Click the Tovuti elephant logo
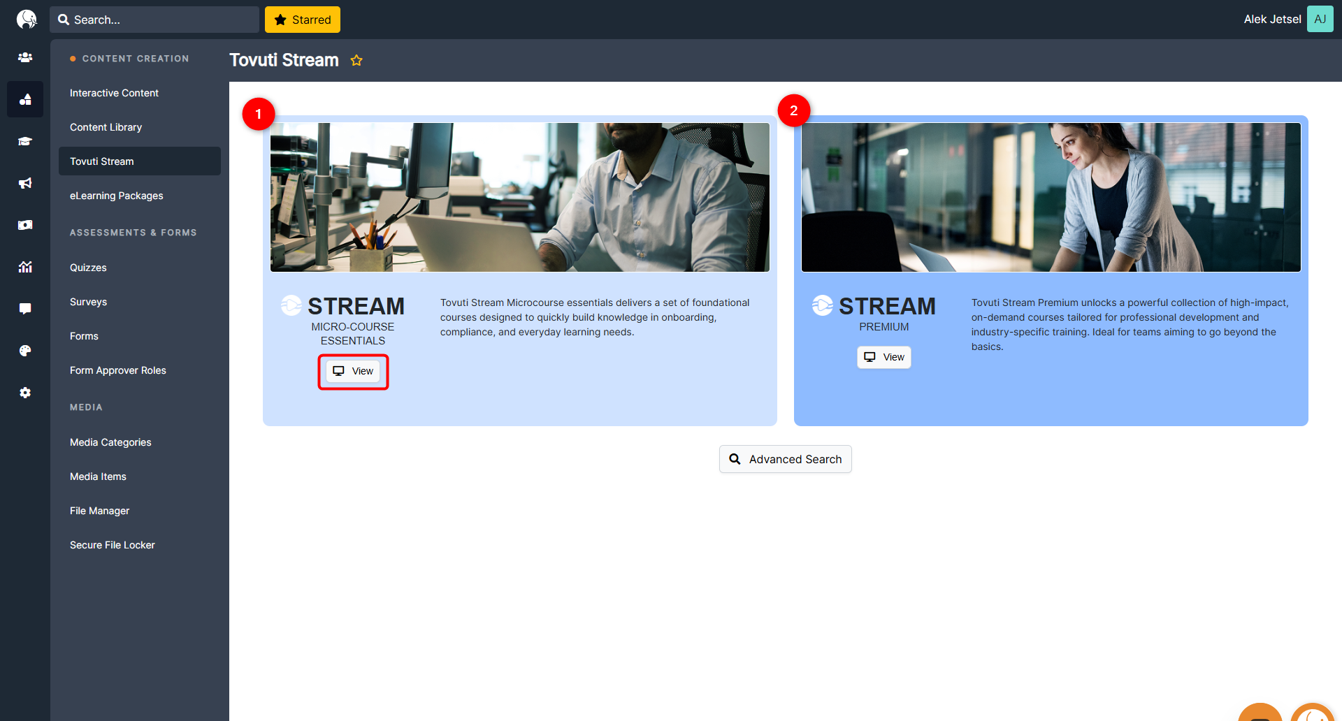The width and height of the screenshot is (1342, 721). coord(27,19)
